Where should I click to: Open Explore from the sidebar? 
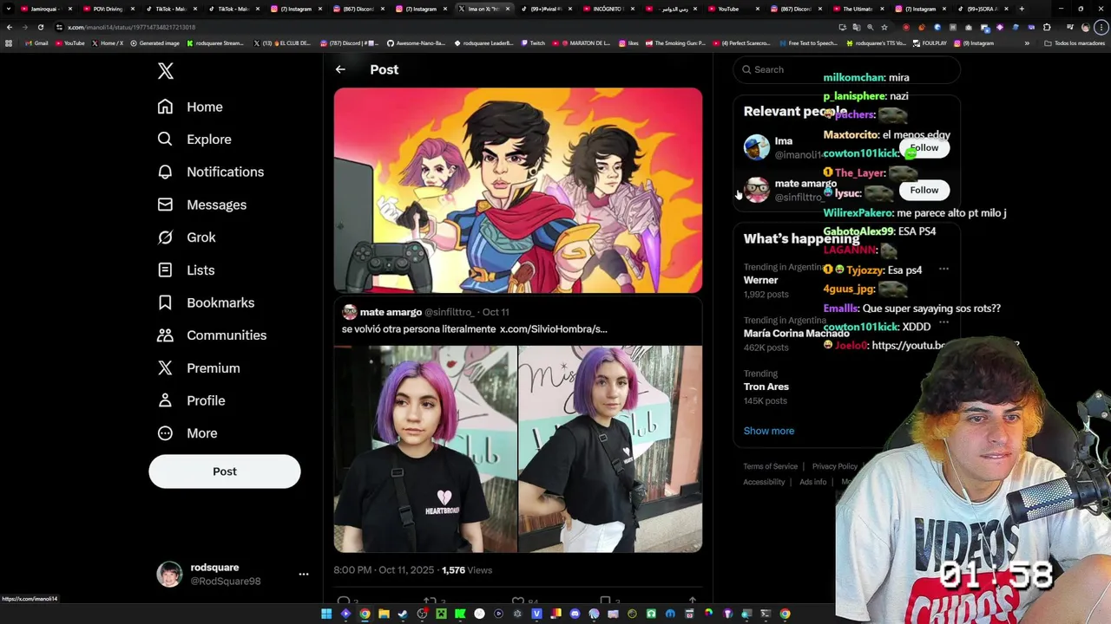pyautogui.click(x=194, y=140)
